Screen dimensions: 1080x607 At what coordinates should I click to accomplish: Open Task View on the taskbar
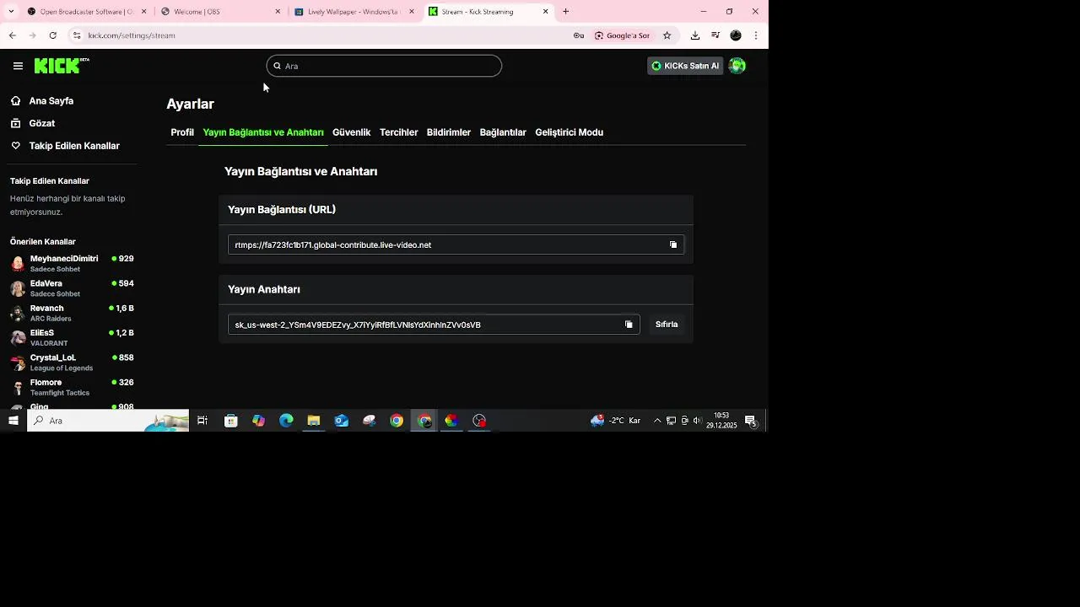[202, 421]
